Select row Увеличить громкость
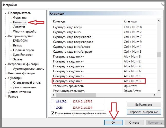The width and height of the screenshot is (166, 128). point(104,86)
